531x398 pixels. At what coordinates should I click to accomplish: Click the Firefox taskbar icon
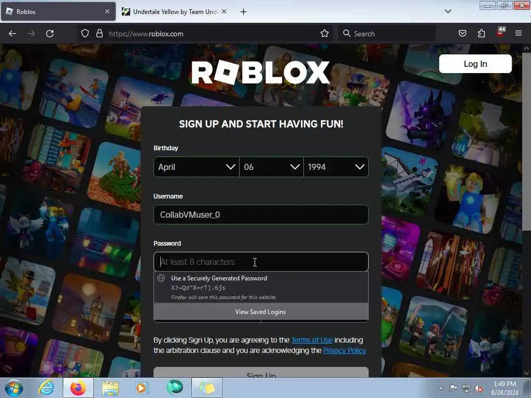78,388
